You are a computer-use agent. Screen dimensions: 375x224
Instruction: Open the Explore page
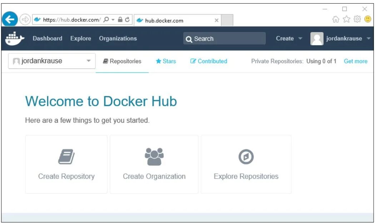(80, 38)
